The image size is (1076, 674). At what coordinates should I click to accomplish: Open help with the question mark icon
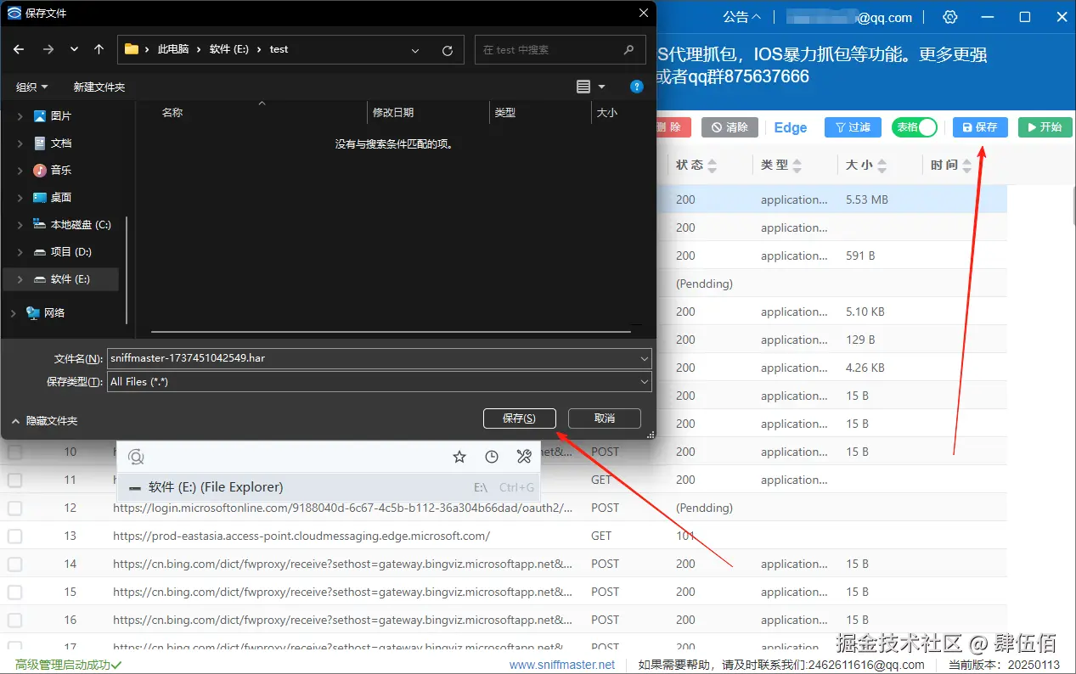point(637,87)
